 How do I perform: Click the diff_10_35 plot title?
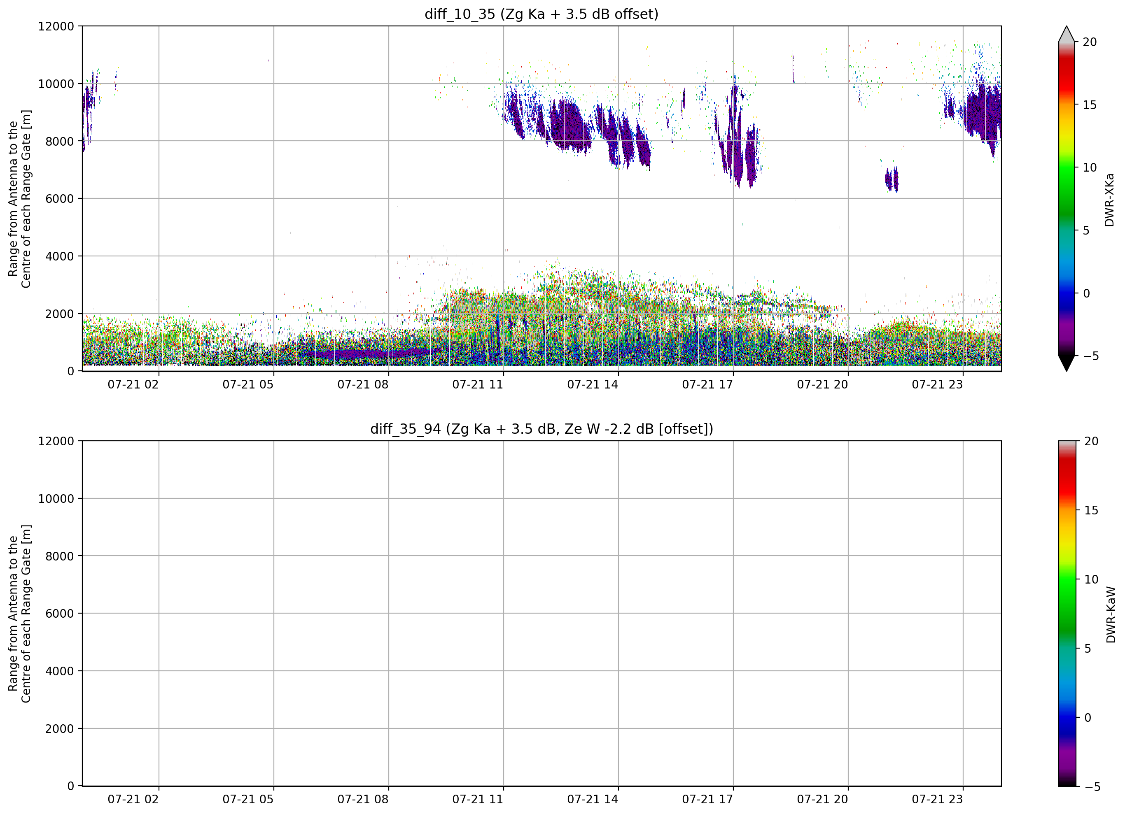coord(541,14)
